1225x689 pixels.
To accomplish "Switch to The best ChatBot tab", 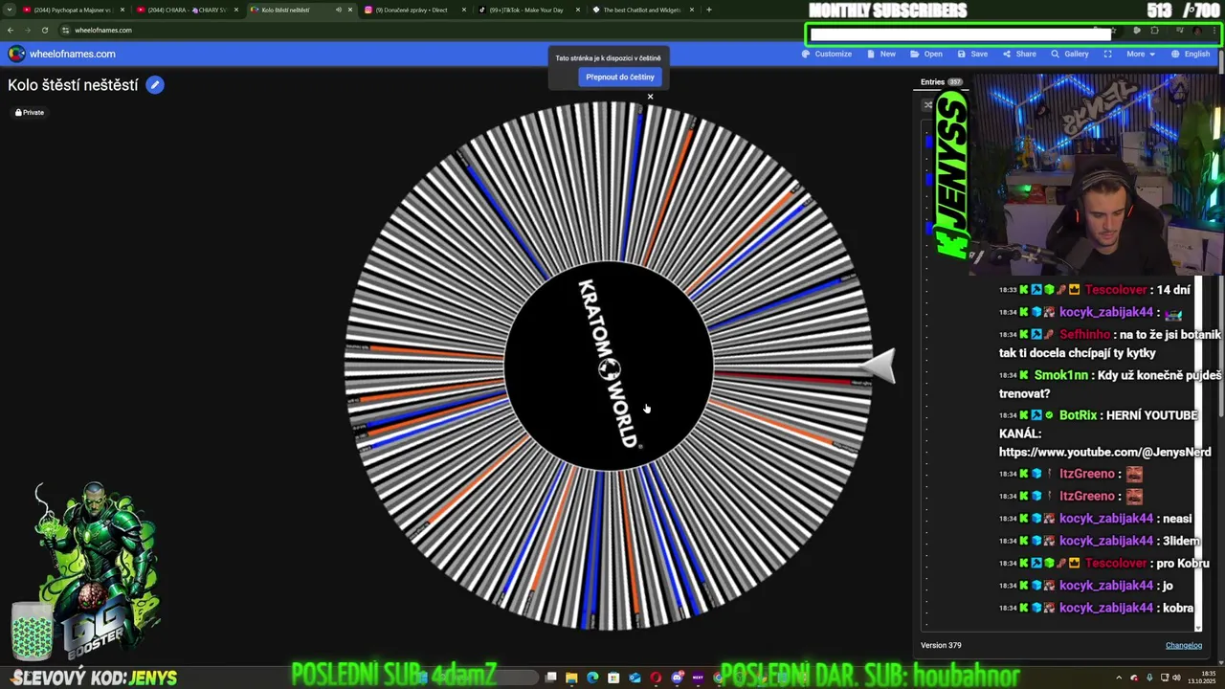I will (641, 10).
